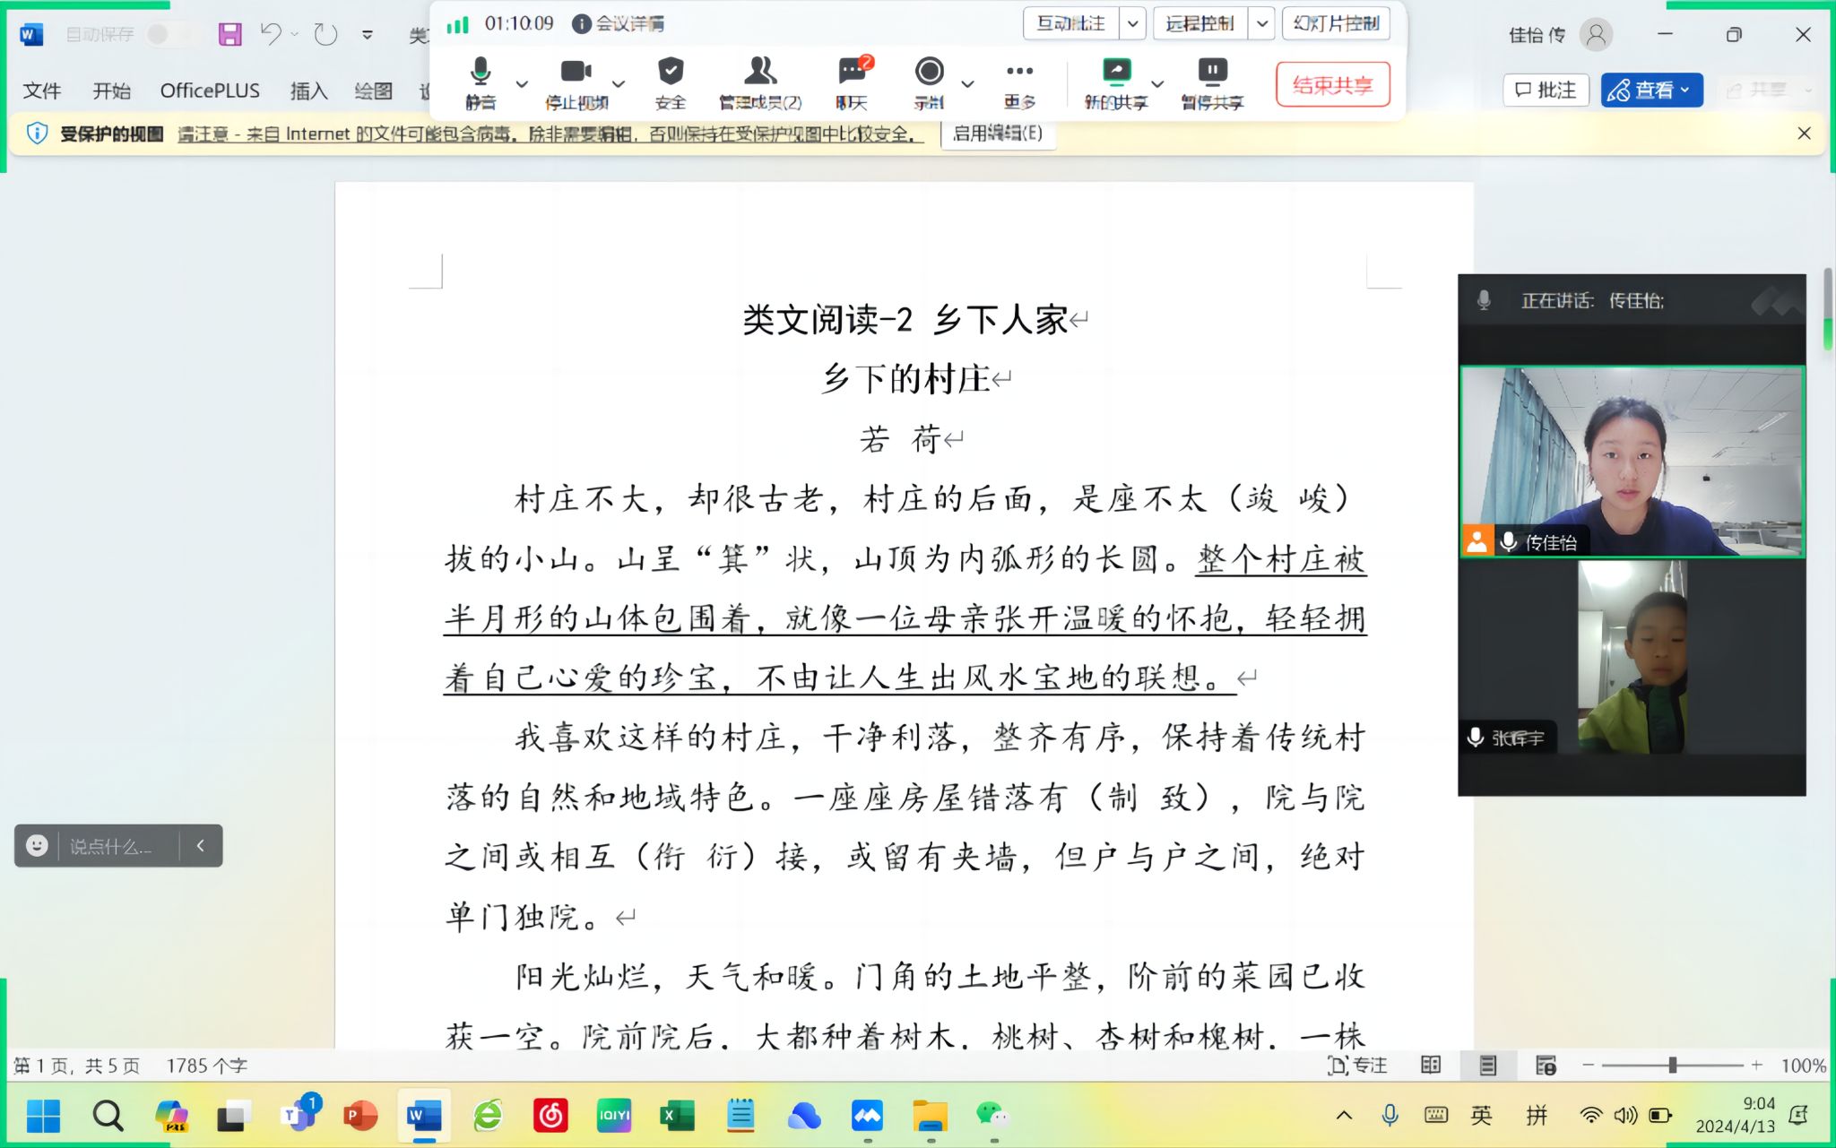
Task: Switch to Web Layout view in status bar
Action: 1546,1065
